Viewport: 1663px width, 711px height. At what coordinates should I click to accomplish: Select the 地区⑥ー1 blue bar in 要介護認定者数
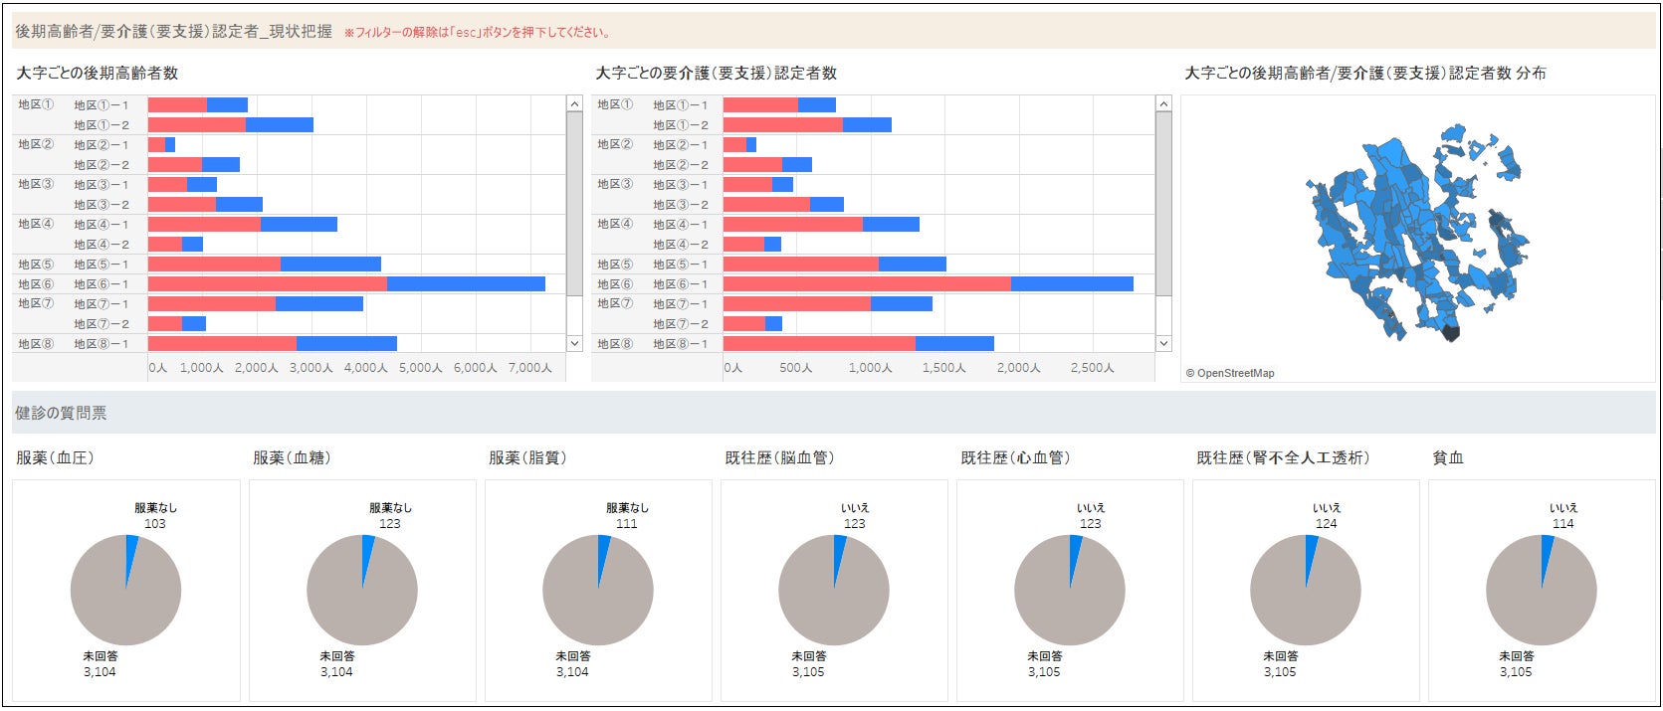(x=1072, y=283)
